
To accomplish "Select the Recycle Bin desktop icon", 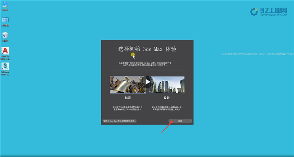I will (x=5, y=37).
